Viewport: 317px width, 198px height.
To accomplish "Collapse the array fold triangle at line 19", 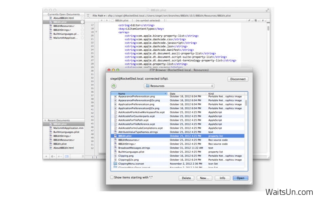I will pyautogui.click(x=96, y=32).
